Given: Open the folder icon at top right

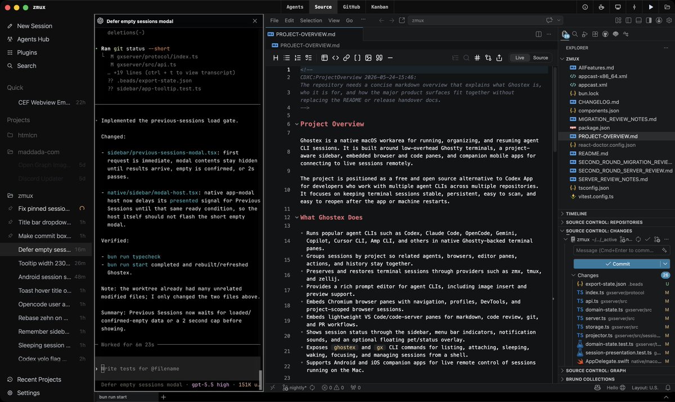Looking at the screenshot, I should click(667, 7).
